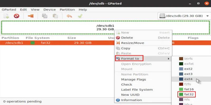Format partition to fat32
This screenshot has width=211, height=105.
(191, 94)
